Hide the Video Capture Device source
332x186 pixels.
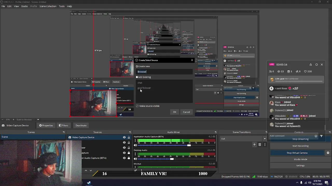pos(124,137)
